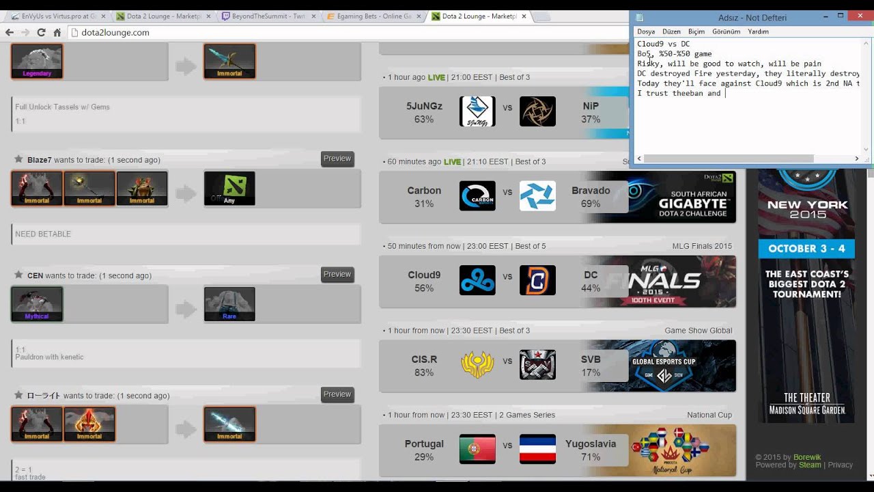
Task: Click the Notepad icon in its title bar
Action: [640, 18]
